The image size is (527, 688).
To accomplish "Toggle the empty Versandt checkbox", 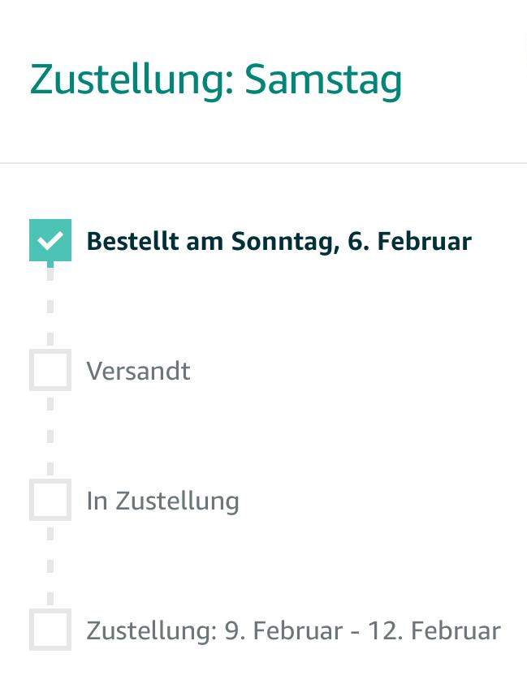I will [x=50, y=370].
